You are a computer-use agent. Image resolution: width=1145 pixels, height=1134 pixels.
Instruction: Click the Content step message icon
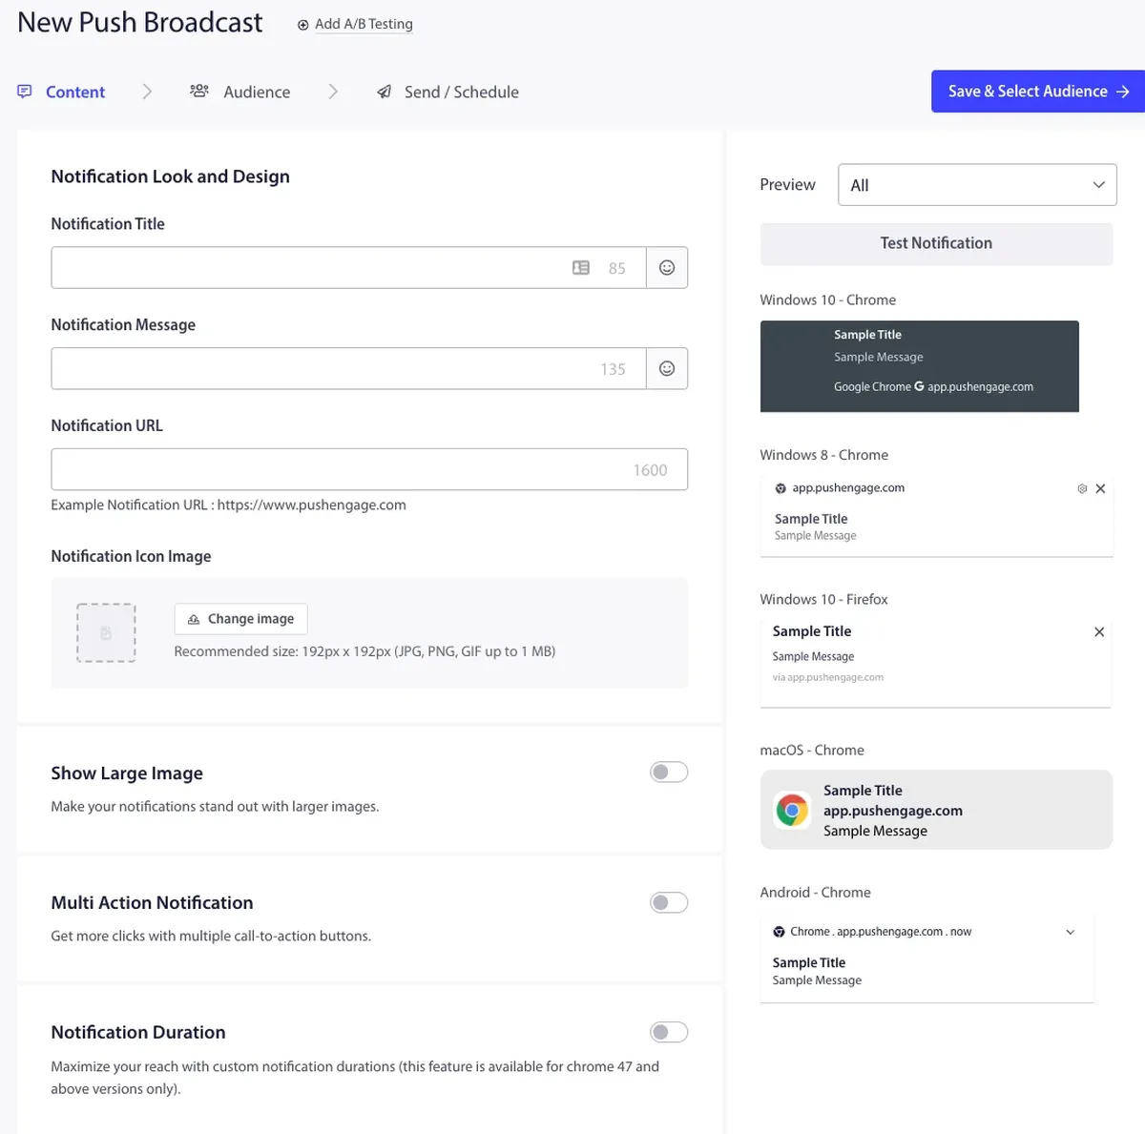click(x=25, y=92)
